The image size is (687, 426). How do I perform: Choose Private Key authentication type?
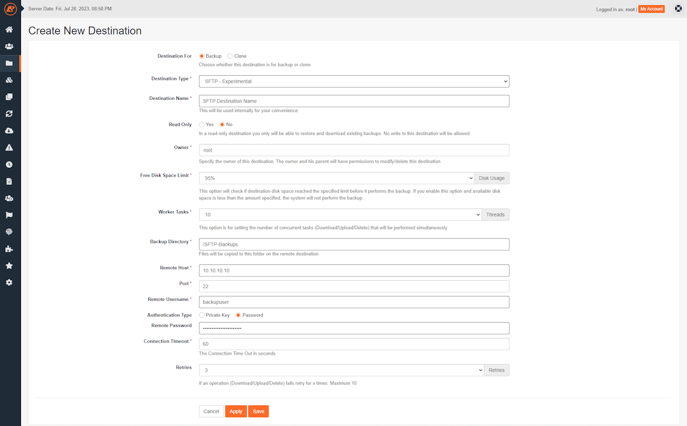coord(202,315)
